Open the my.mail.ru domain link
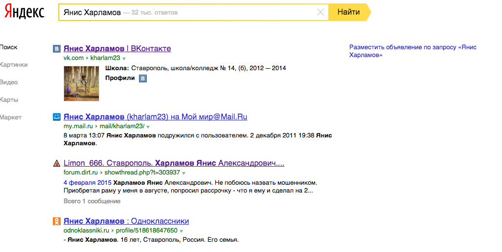This screenshot has height=252, width=502. point(78,126)
